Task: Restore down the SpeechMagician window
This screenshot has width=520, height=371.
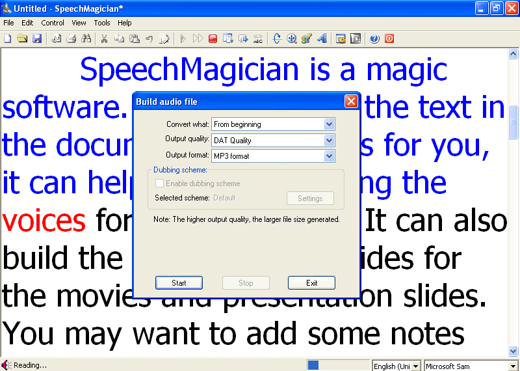Action: (497, 8)
